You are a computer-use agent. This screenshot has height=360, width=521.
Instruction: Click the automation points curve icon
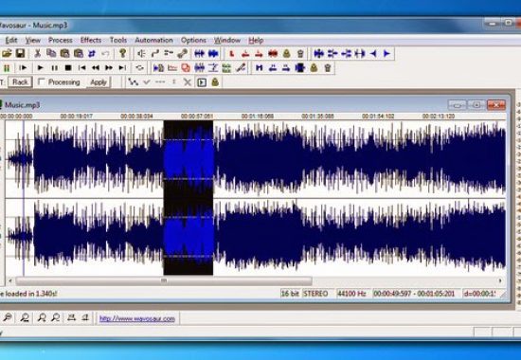coord(133,82)
